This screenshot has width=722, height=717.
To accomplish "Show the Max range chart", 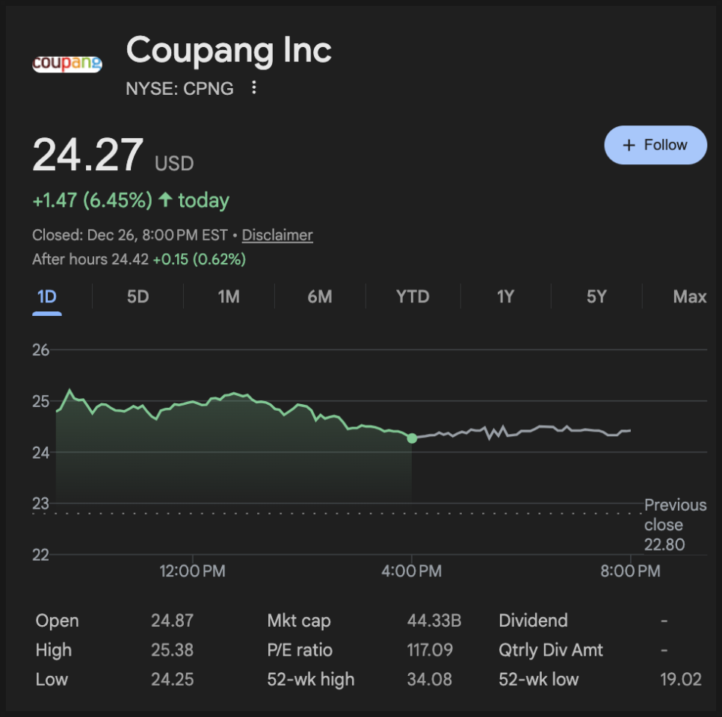I will tap(689, 297).
